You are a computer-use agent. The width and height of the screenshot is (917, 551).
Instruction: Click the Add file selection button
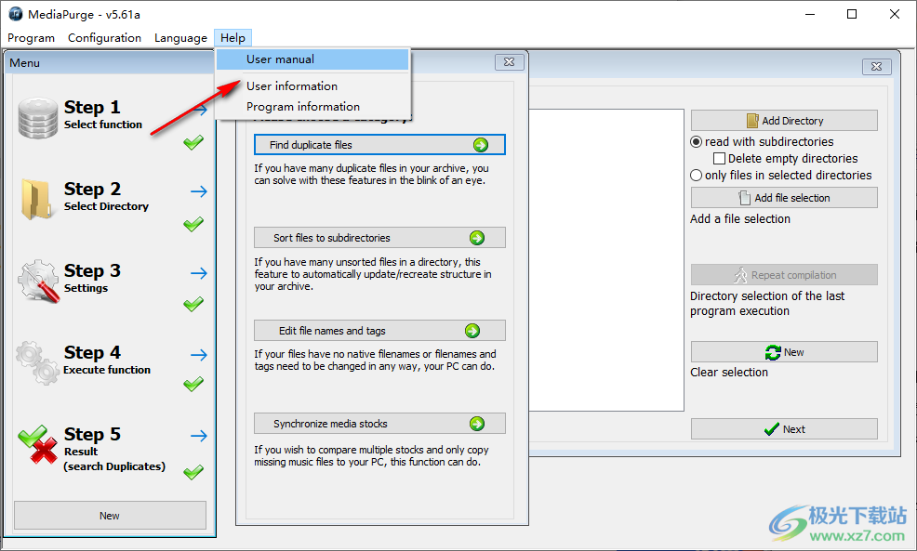784,198
